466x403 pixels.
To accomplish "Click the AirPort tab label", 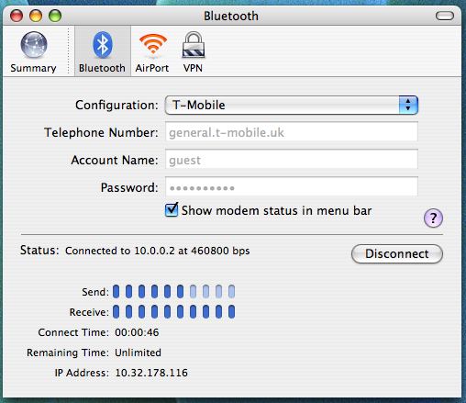I will pos(152,68).
